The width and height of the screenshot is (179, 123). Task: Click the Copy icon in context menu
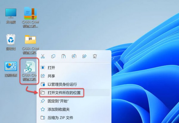(x=53, y=56)
